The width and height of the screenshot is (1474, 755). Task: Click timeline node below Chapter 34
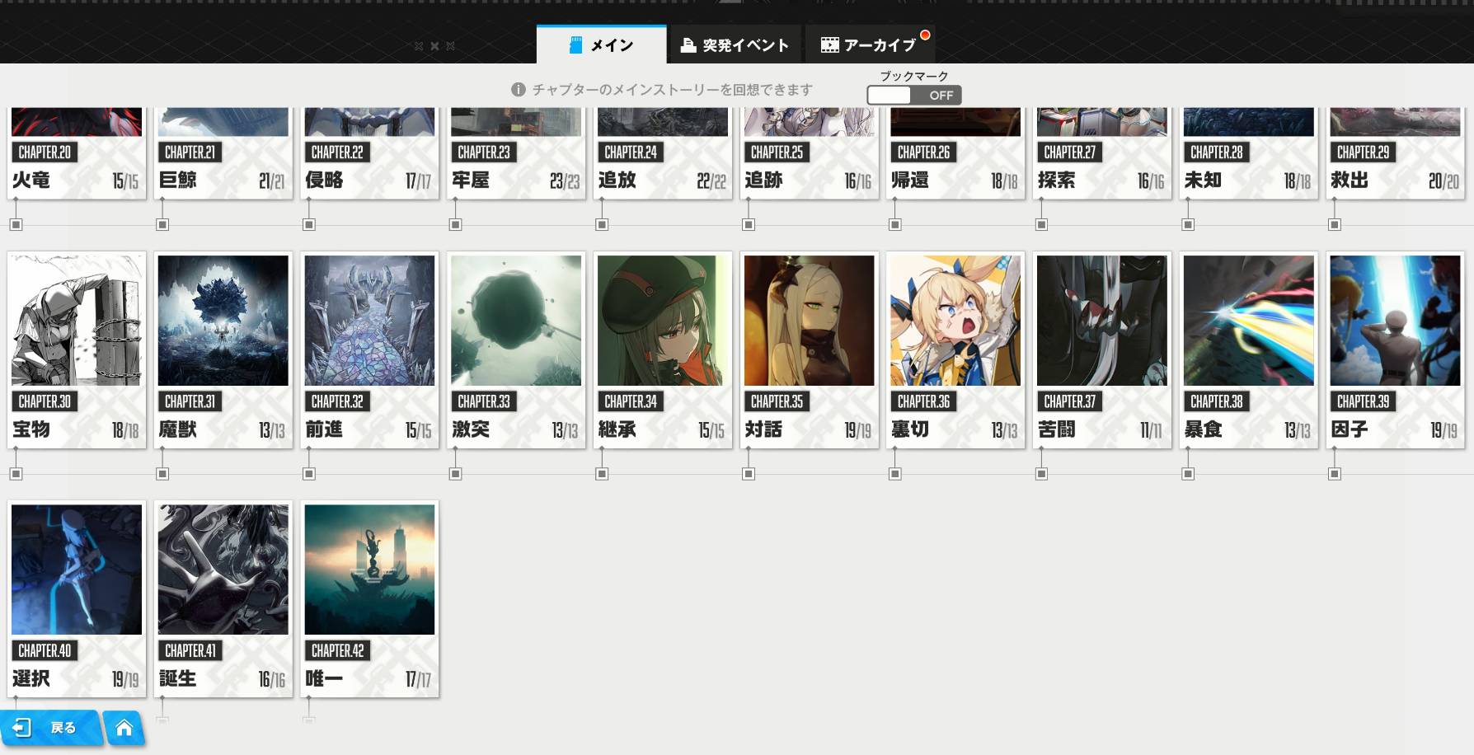602,474
